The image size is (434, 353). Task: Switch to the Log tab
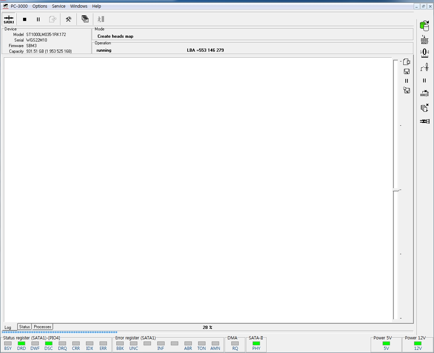[8, 328]
